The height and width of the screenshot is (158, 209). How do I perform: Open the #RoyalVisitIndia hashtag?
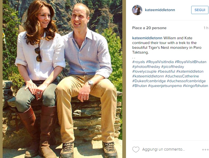pos(160,62)
